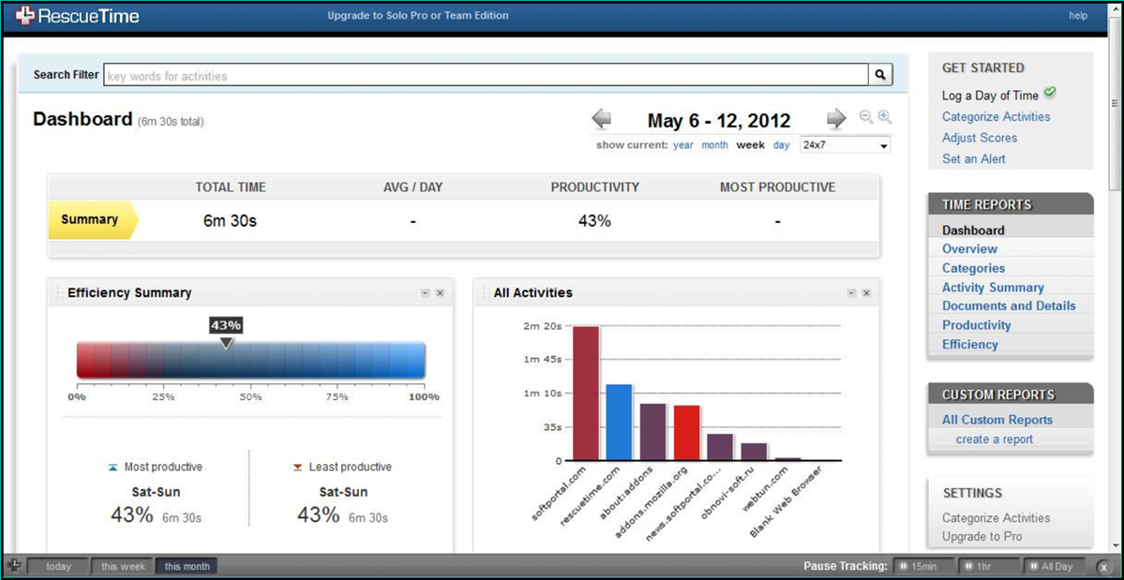The image size is (1124, 580).
Task: Click the news.softportal bar in chart
Action: pos(720,448)
